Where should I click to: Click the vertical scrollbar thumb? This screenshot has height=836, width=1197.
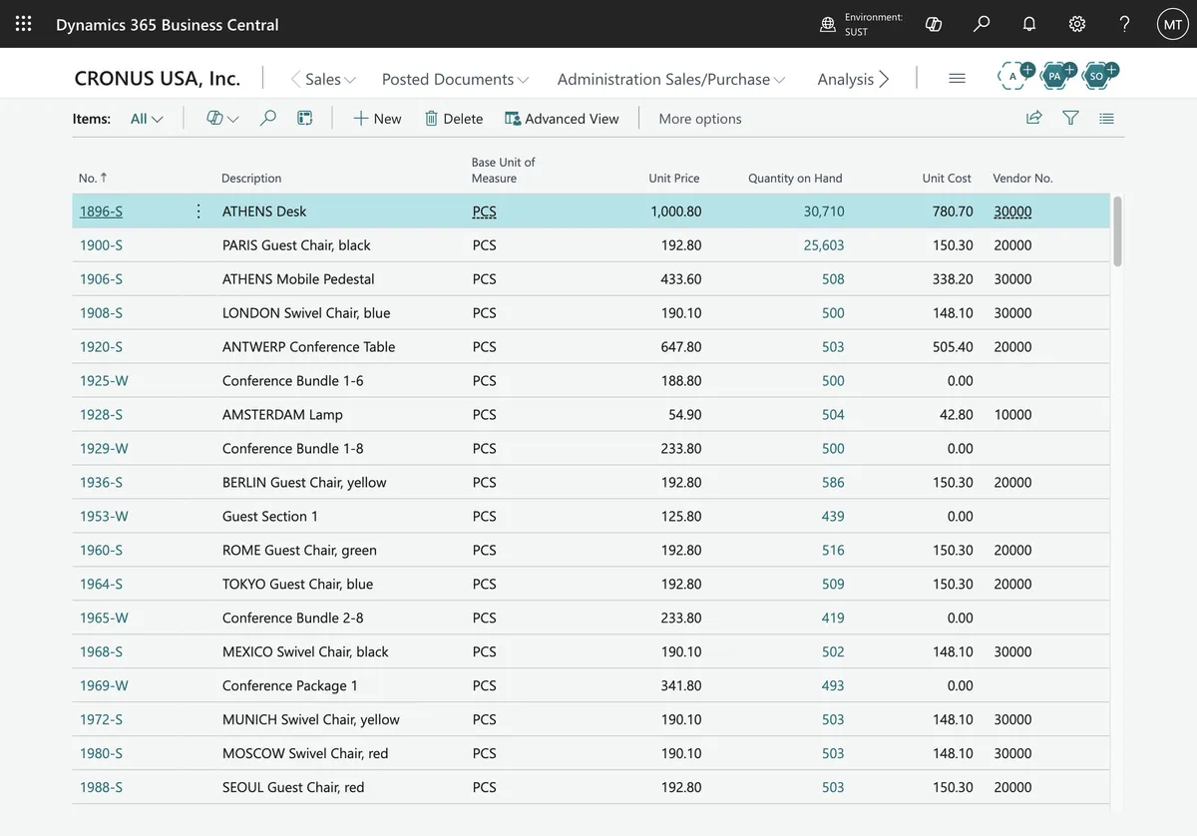(1117, 230)
